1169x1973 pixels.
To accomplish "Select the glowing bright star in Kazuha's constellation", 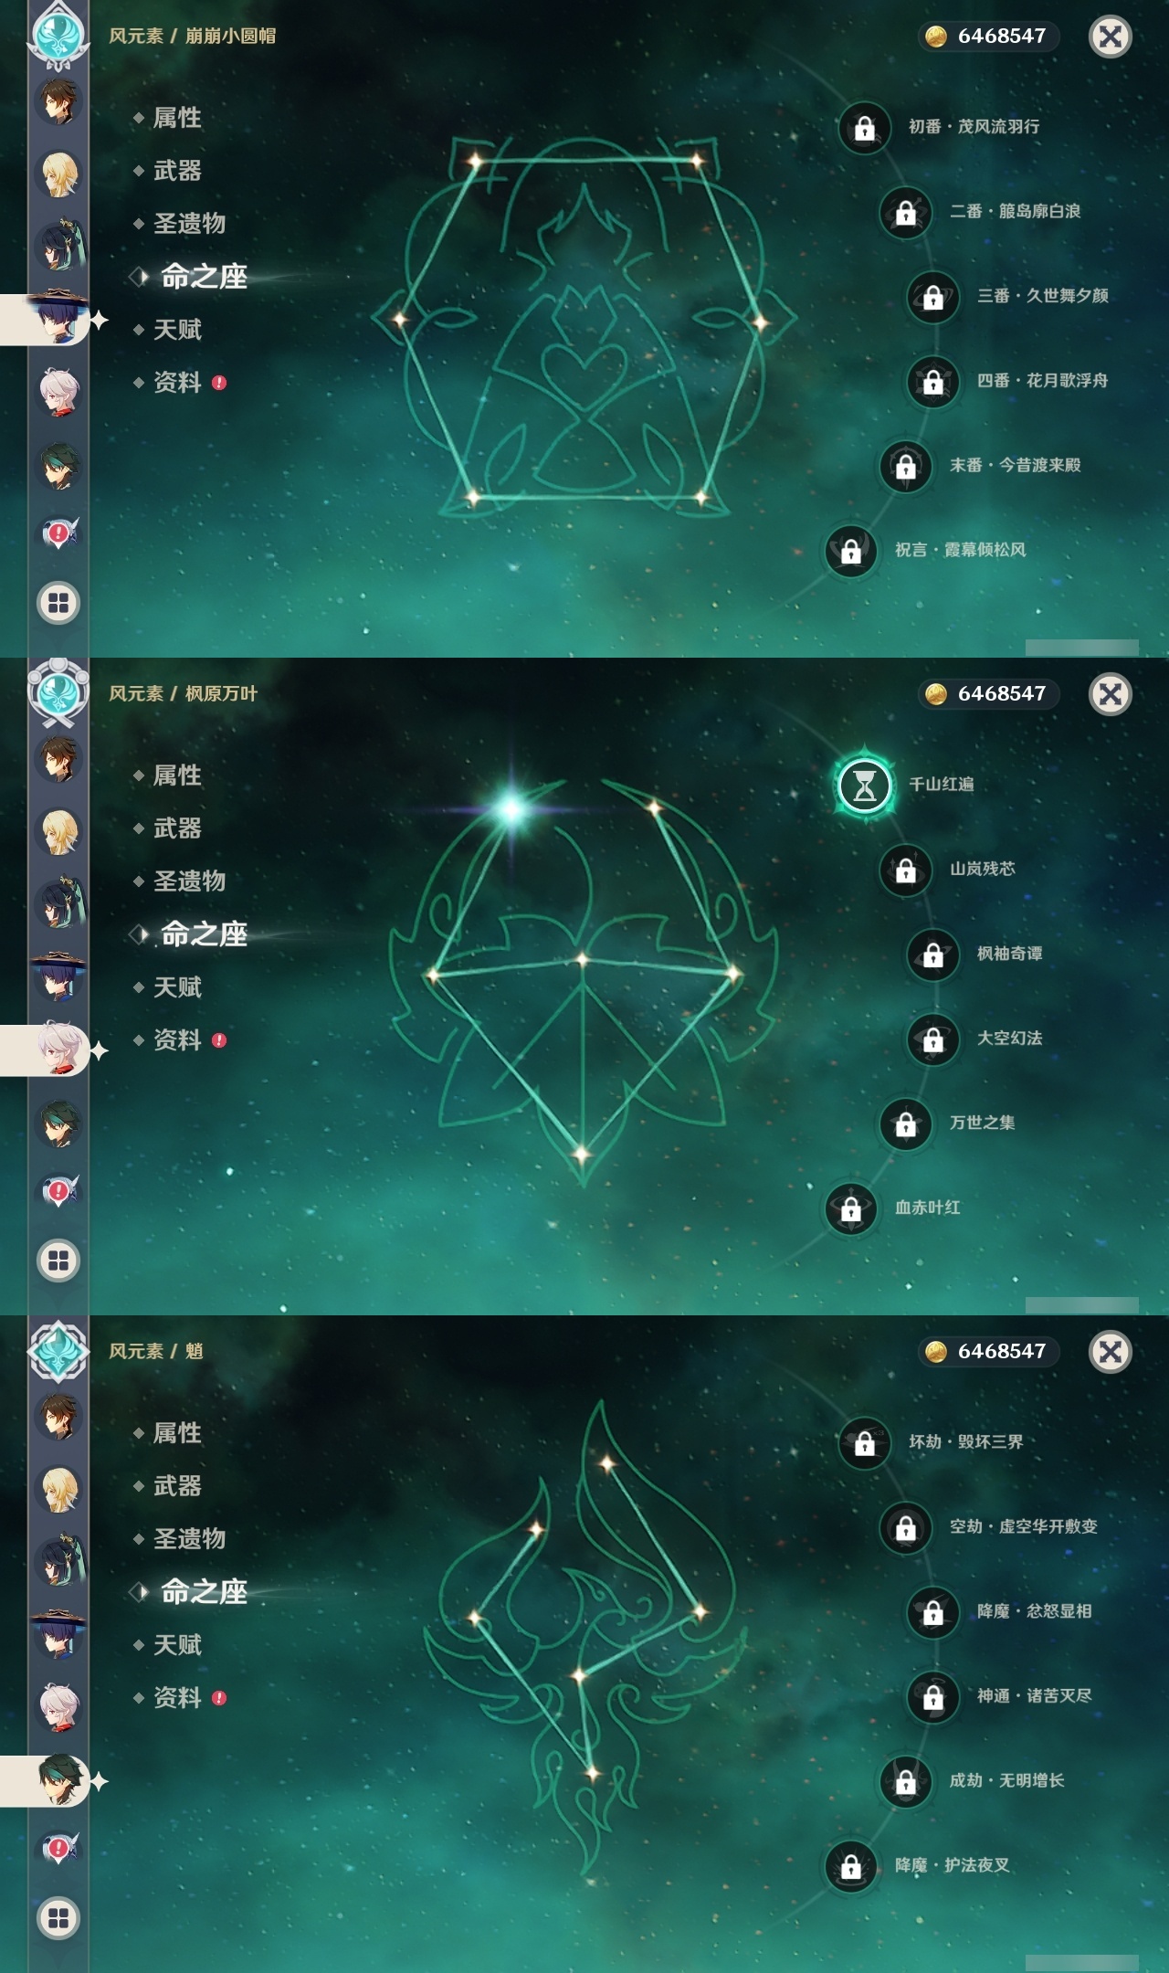I will point(511,808).
